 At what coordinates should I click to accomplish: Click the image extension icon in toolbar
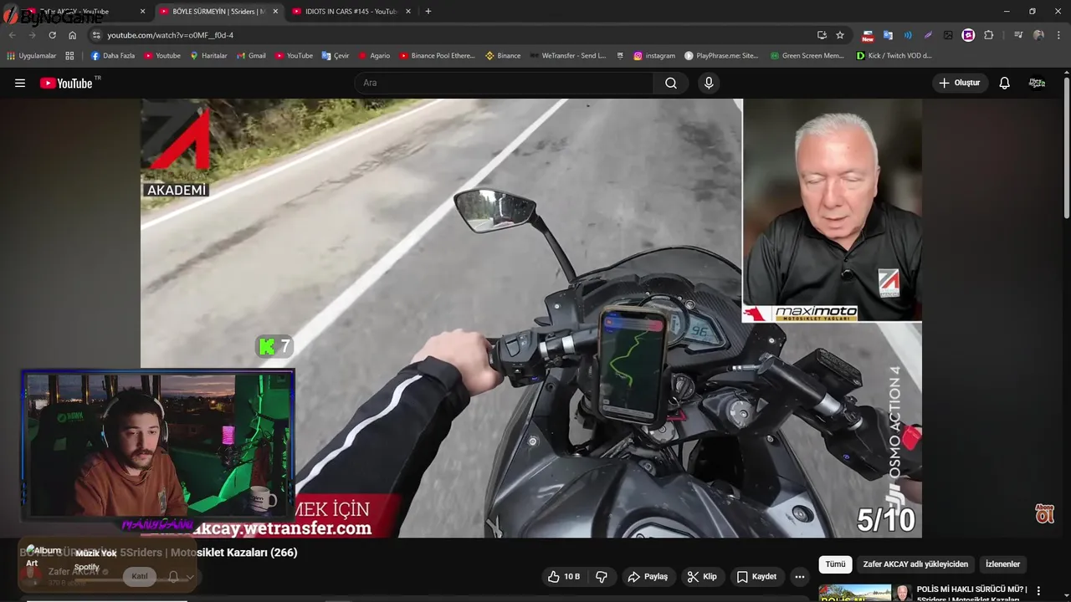click(x=948, y=35)
